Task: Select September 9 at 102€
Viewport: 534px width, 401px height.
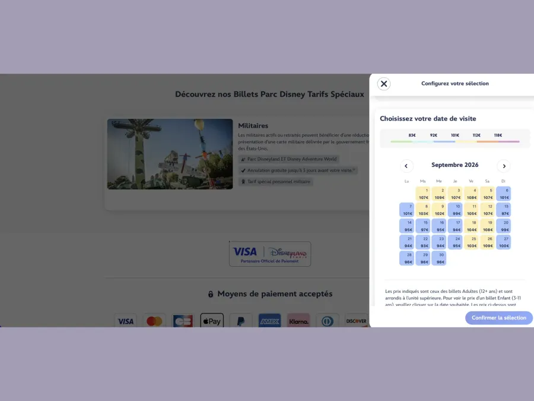Action: (439, 210)
